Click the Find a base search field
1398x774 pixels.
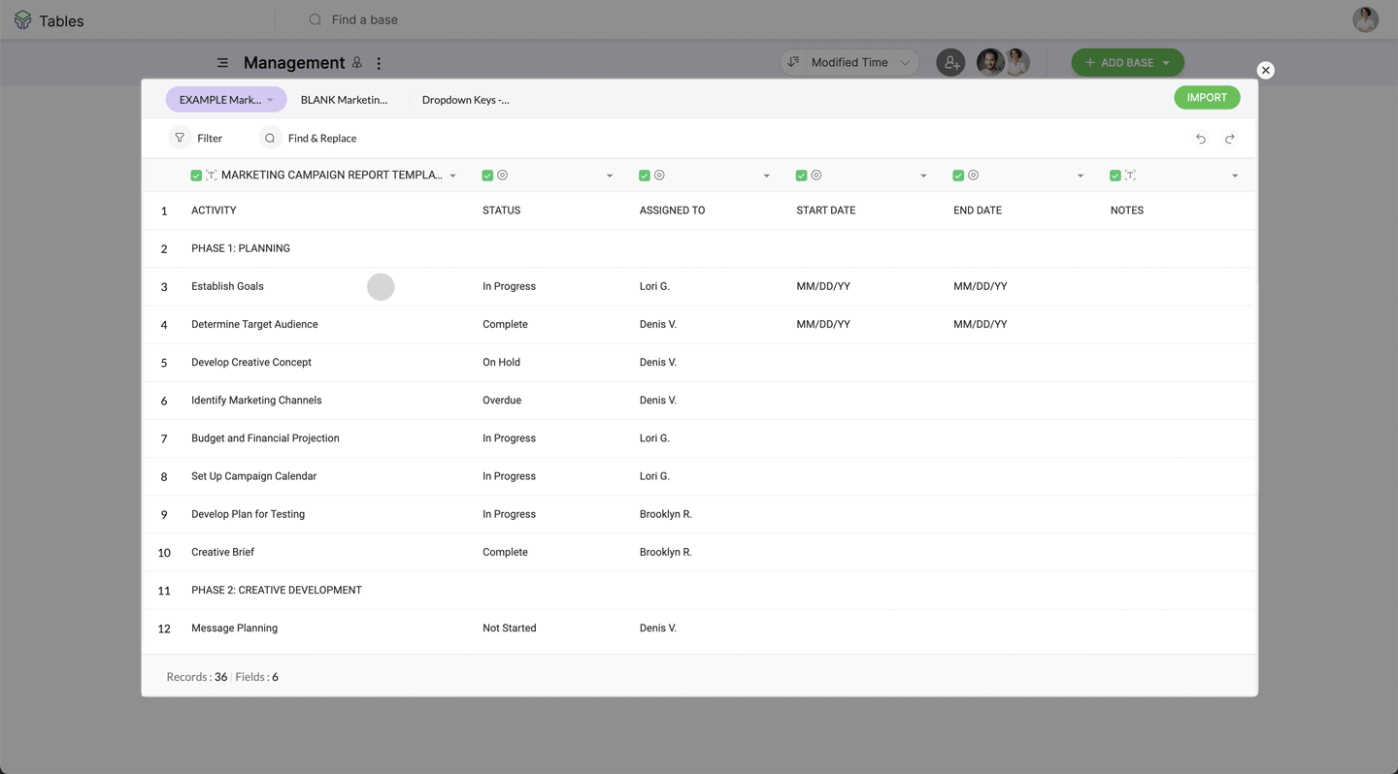[365, 19]
